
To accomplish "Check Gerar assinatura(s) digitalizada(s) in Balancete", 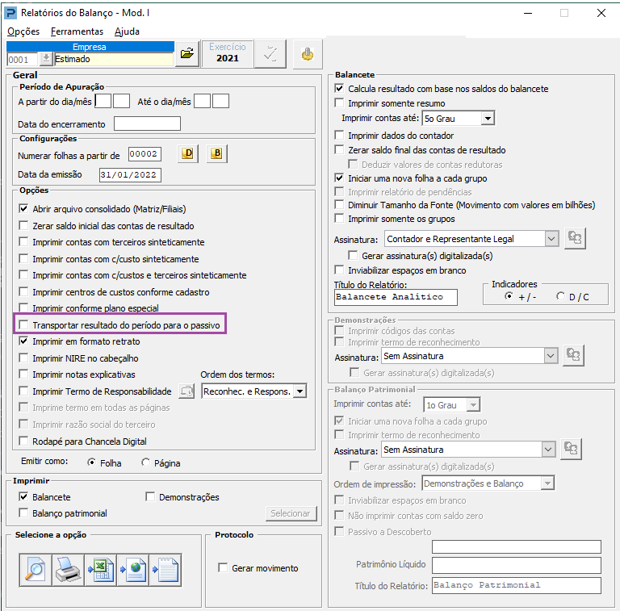I will (353, 255).
